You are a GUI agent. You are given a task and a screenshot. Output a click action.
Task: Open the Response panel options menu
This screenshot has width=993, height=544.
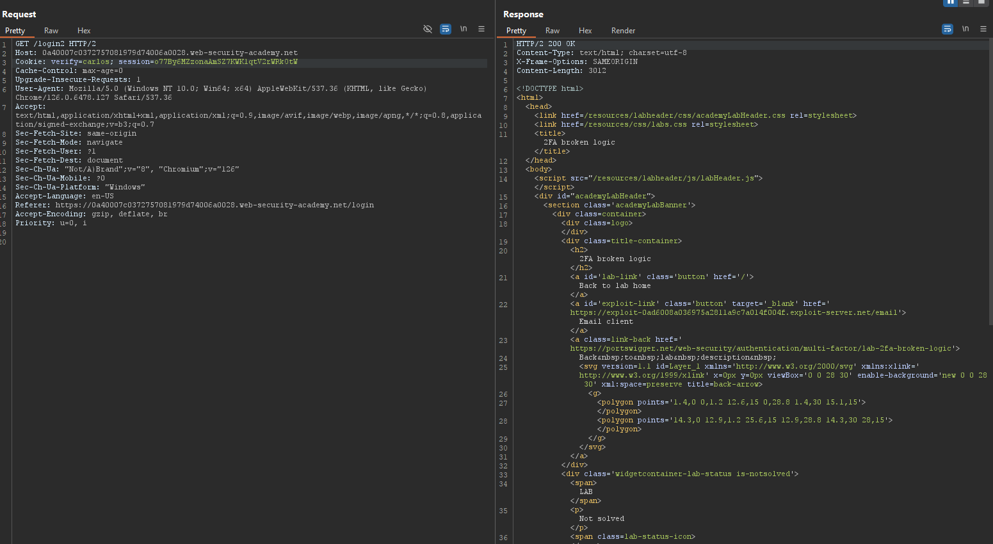point(983,29)
